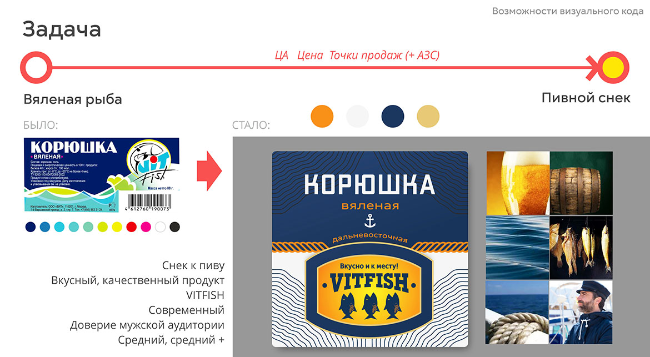Click the red arrow between old and new packaging
The image size is (650, 357).
[209, 170]
